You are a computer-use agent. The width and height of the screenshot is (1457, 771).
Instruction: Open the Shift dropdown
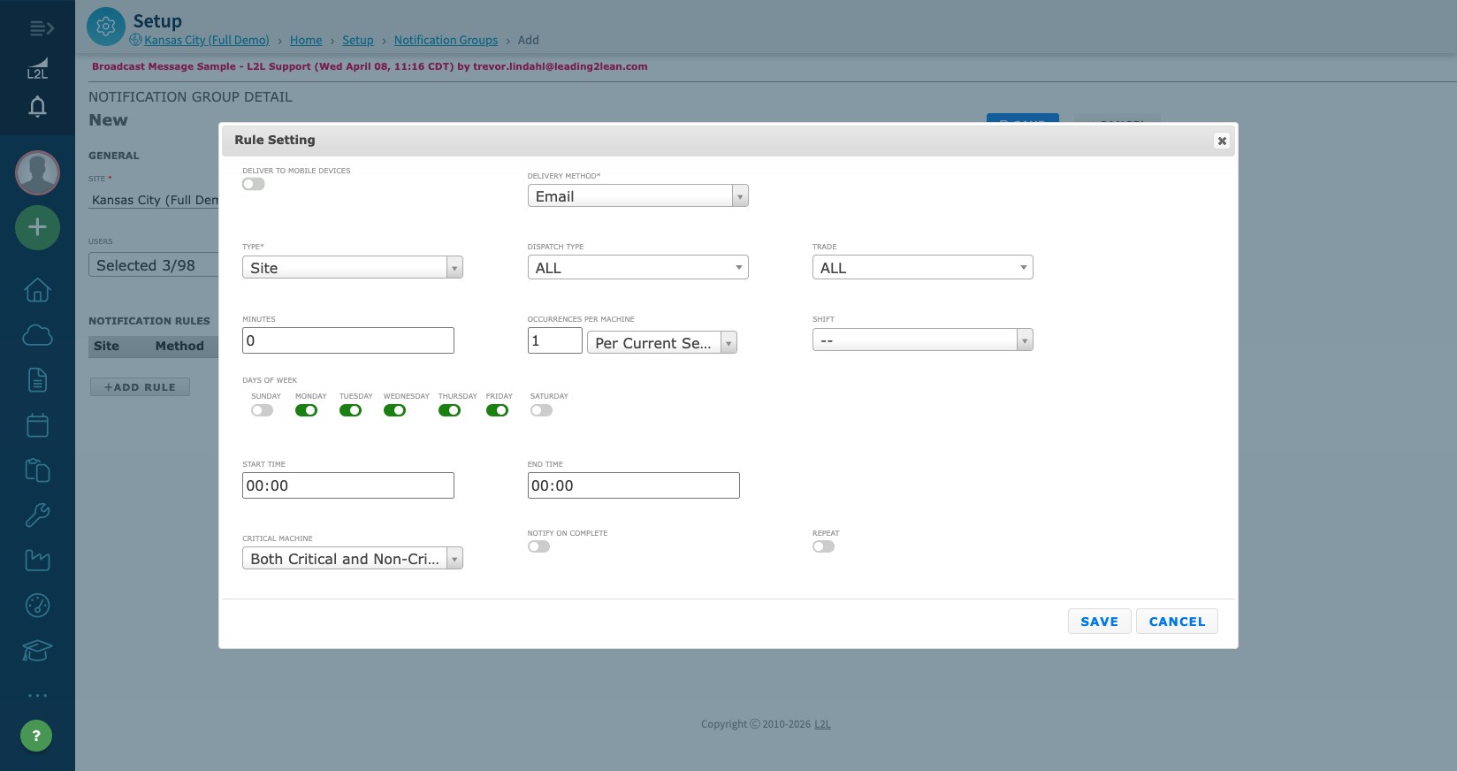click(923, 340)
